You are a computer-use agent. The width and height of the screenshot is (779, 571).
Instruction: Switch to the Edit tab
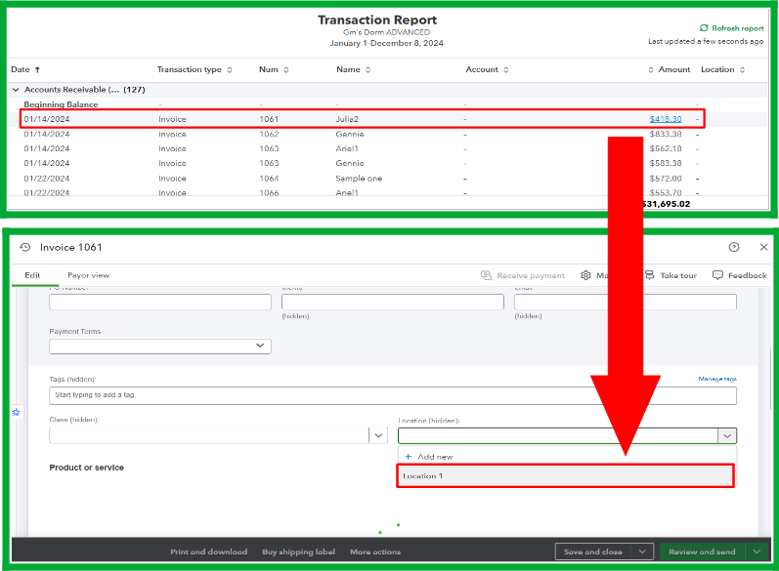click(x=32, y=275)
